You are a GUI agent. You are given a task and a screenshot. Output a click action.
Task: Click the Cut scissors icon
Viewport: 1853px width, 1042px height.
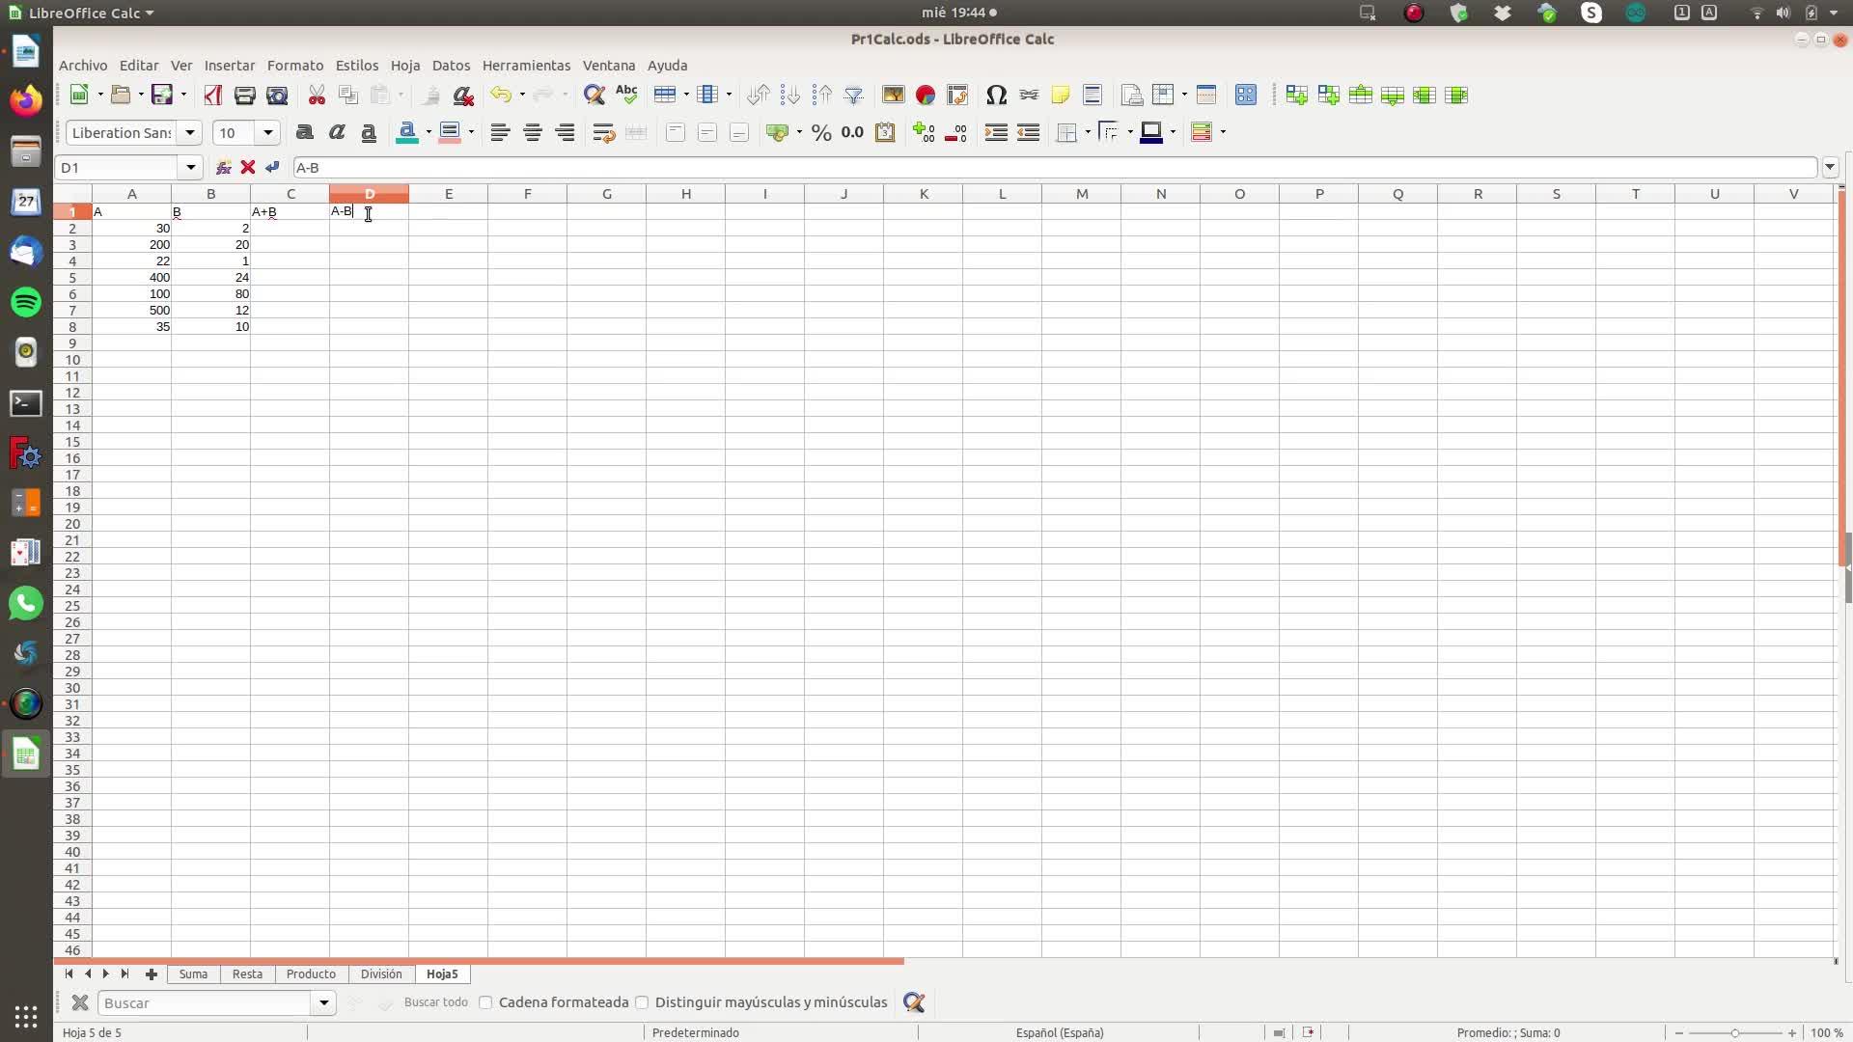pyautogui.click(x=317, y=95)
